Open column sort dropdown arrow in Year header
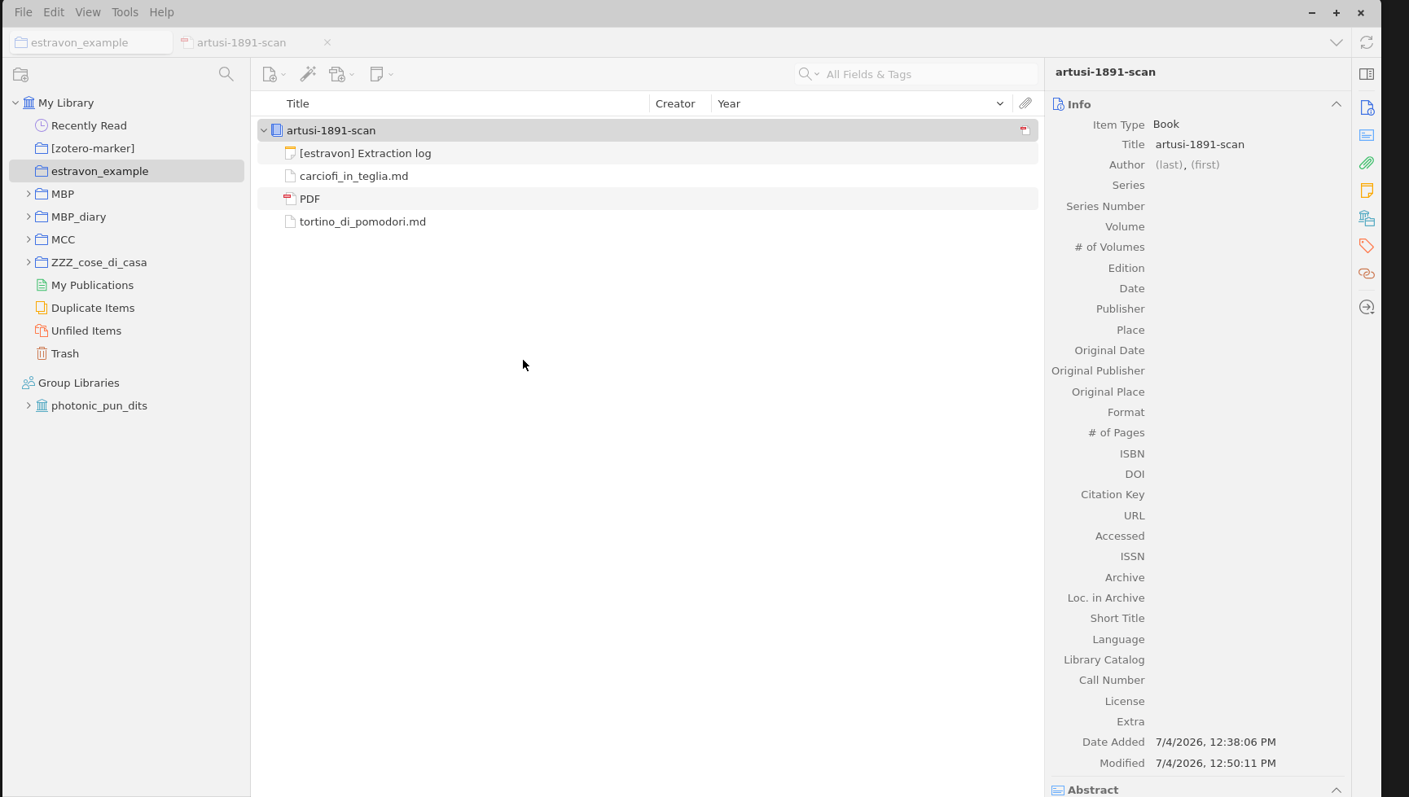 pos(1000,103)
